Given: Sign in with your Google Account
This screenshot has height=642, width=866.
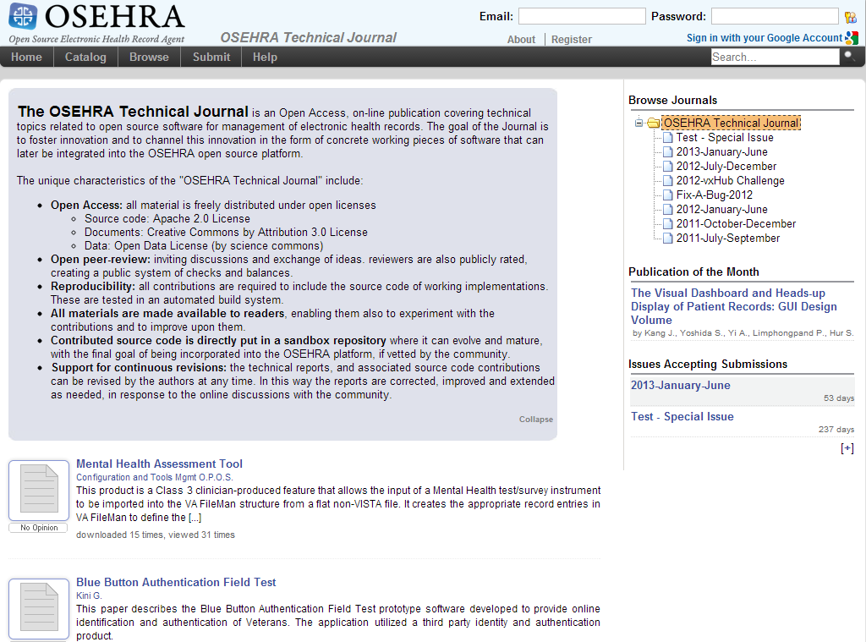Looking at the screenshot, I should pos(764,38).
